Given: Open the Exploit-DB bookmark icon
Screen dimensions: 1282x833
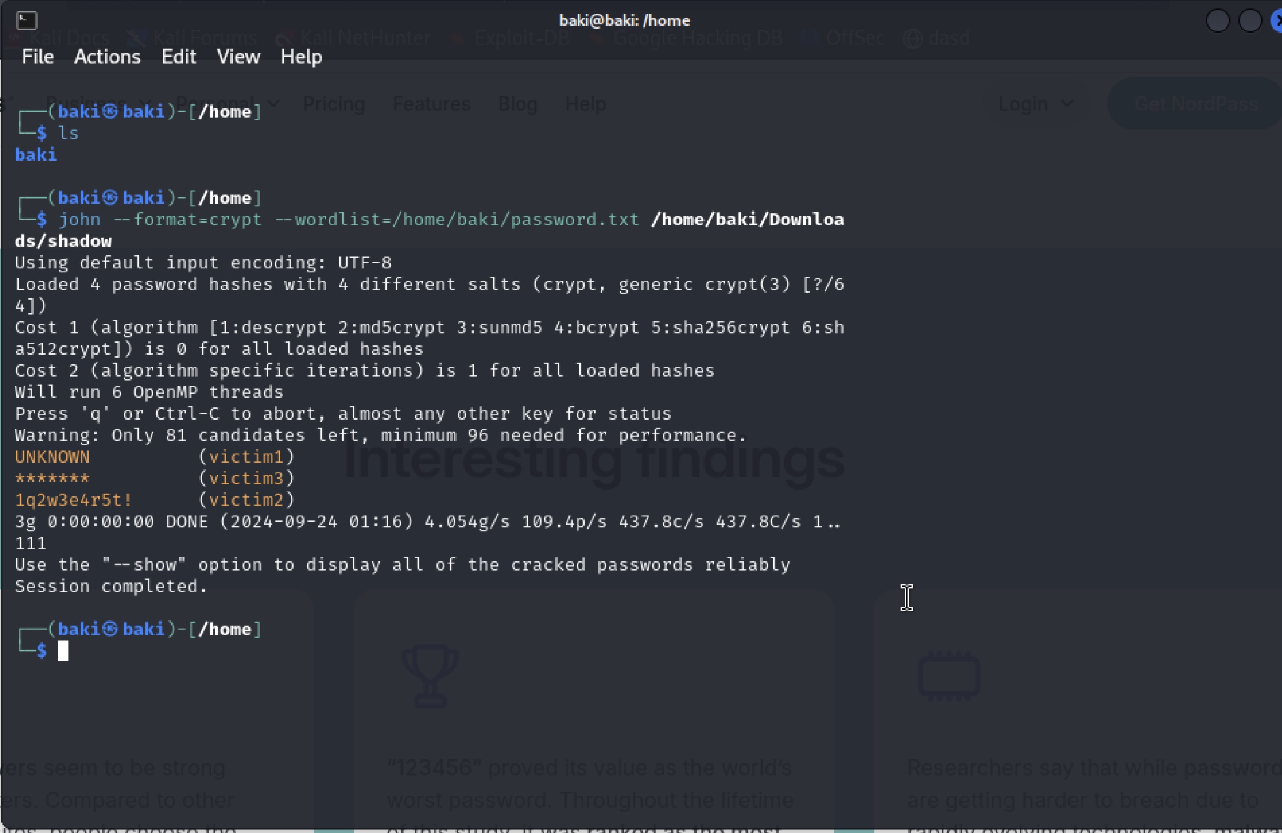Looking at the screenshot, I should [457, 37].
